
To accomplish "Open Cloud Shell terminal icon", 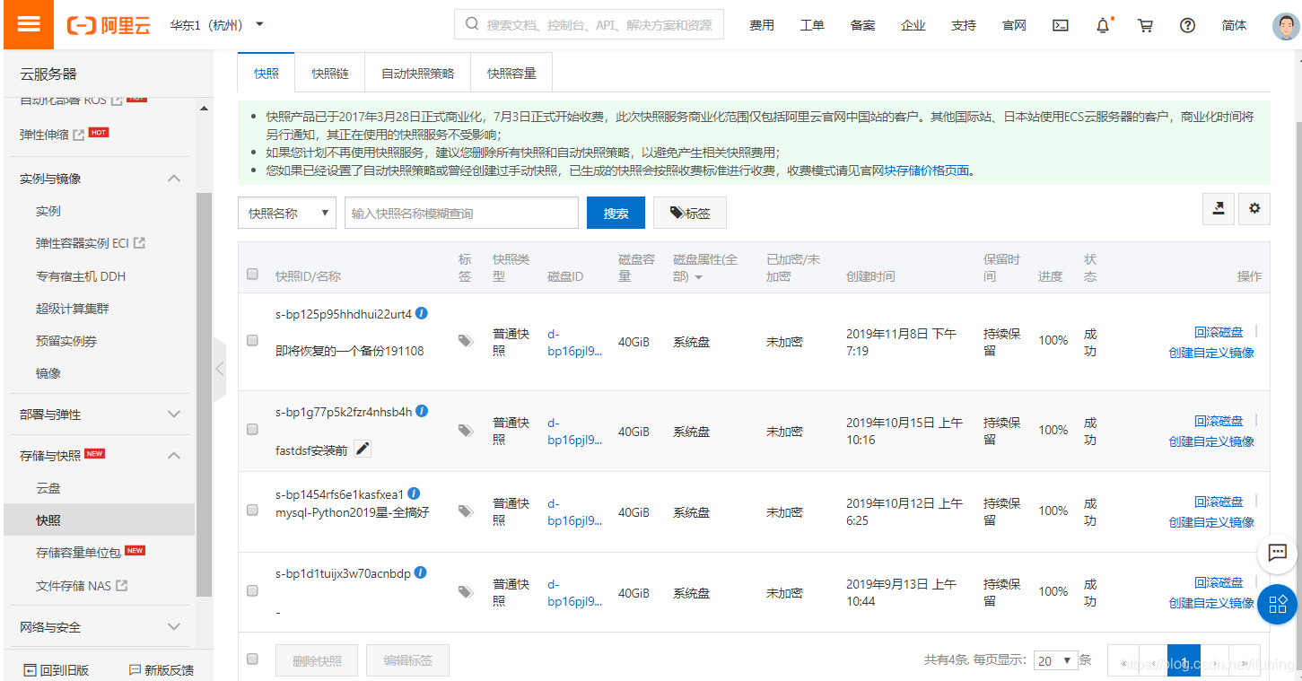I will click(x=1061, y=25).
